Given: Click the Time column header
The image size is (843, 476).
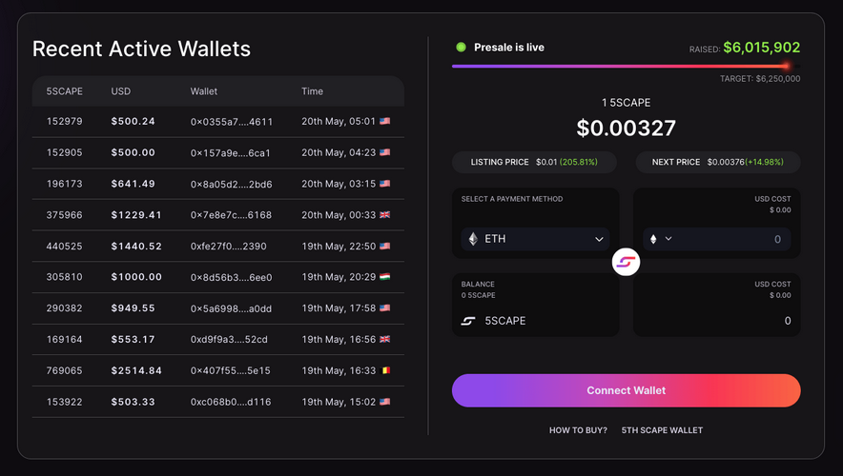Looking at the screenshot, I should tap(312, 91).
